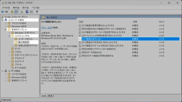This screenshot has height=102, width=182.
Task: Collapse the ユーザーの構成 node
Action: [x=2, y=71]
